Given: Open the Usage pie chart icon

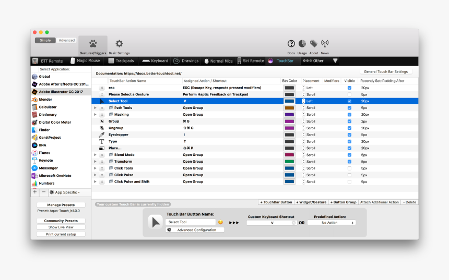Looking at the screenshot, I should (302, 43).
